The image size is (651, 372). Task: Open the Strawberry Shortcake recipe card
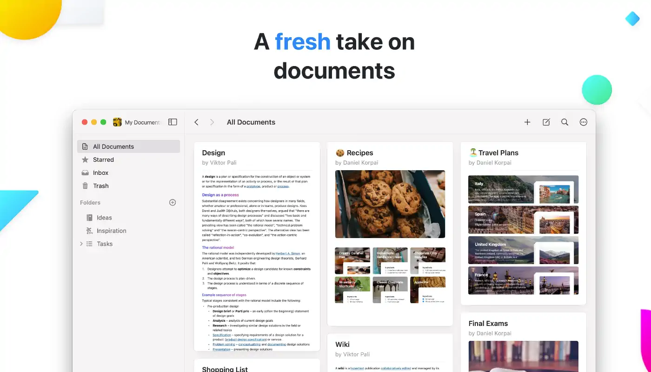click(352, 290)
